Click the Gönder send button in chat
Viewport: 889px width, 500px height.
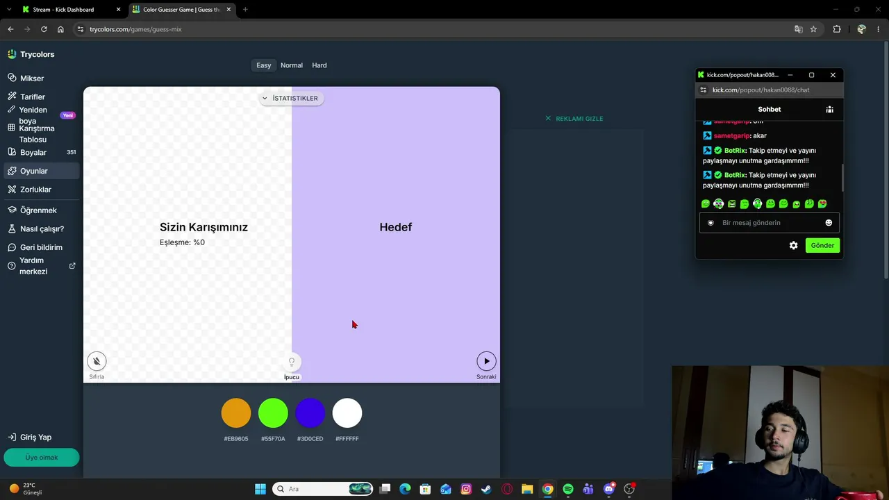pos(822,245)
